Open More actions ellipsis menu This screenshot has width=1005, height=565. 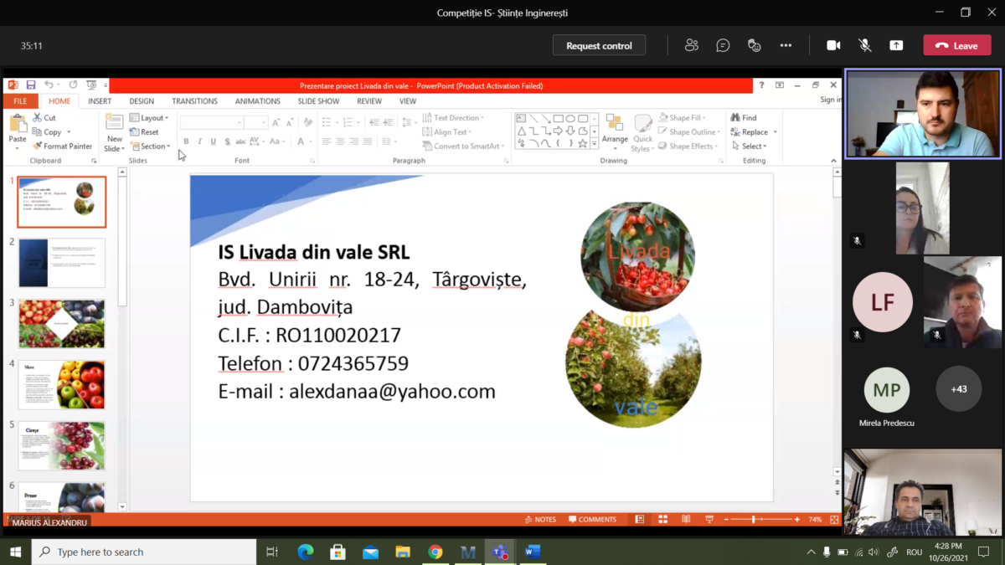click(786, 45)
